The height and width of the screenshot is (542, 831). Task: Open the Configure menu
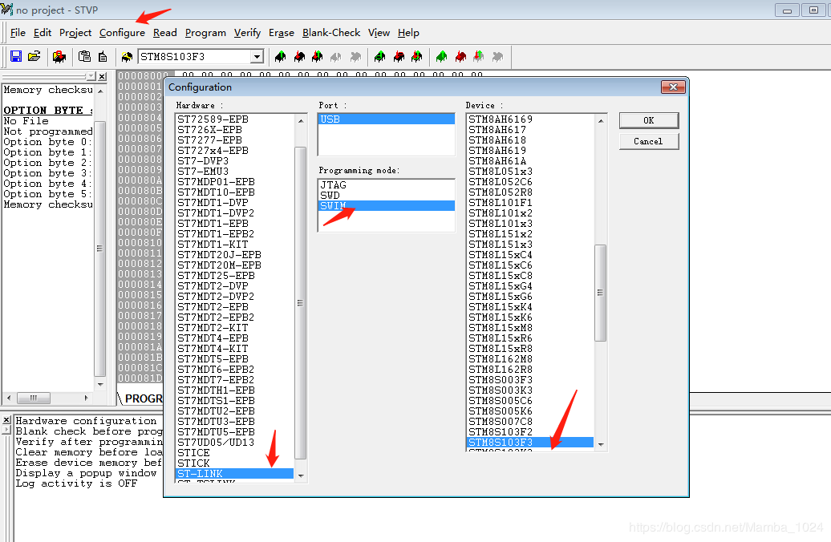tap(122, 33)
